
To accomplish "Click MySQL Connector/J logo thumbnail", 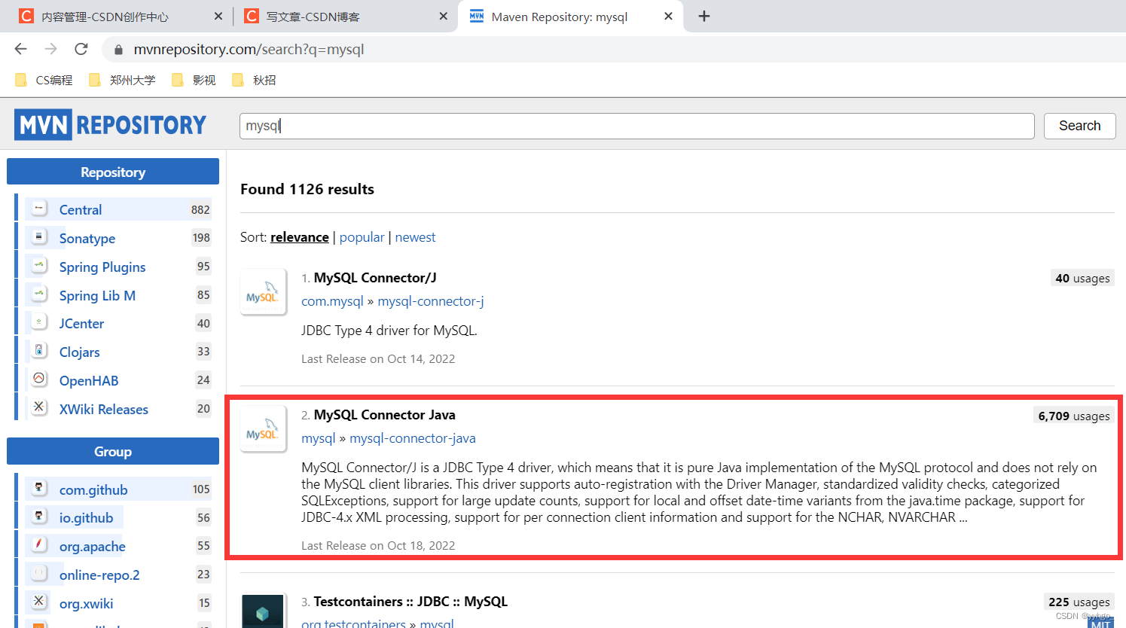I will [x=263, y=293].
